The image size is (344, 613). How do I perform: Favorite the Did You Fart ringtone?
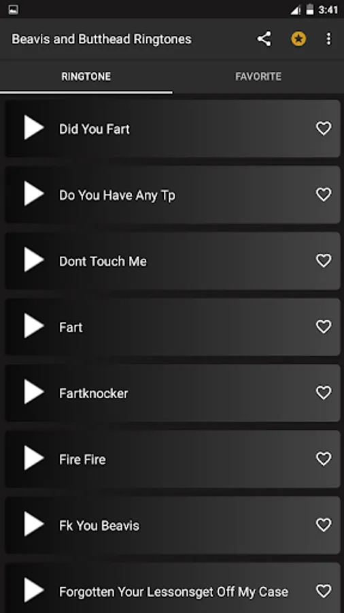point(324,128)
